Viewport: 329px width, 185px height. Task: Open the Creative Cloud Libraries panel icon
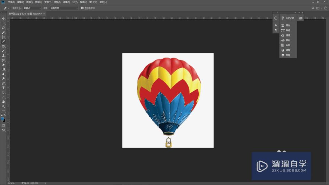300,18
